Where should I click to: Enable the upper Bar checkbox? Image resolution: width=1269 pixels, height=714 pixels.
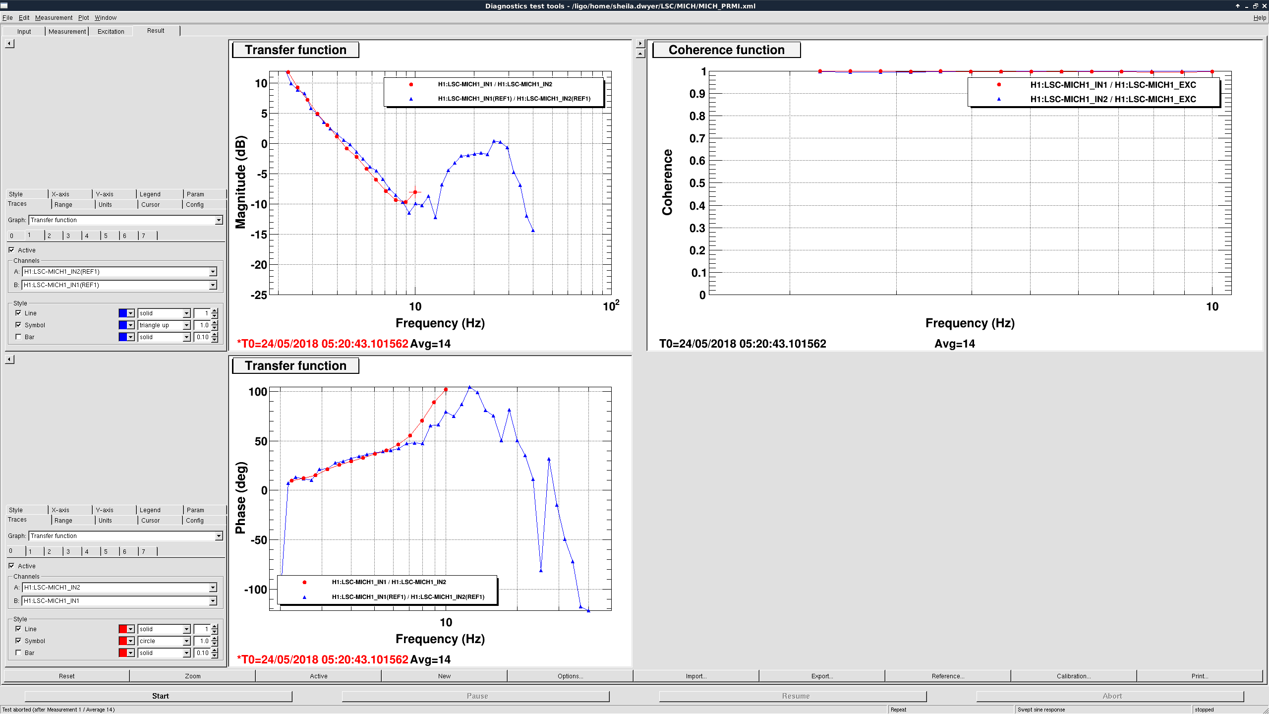[18, 337]
